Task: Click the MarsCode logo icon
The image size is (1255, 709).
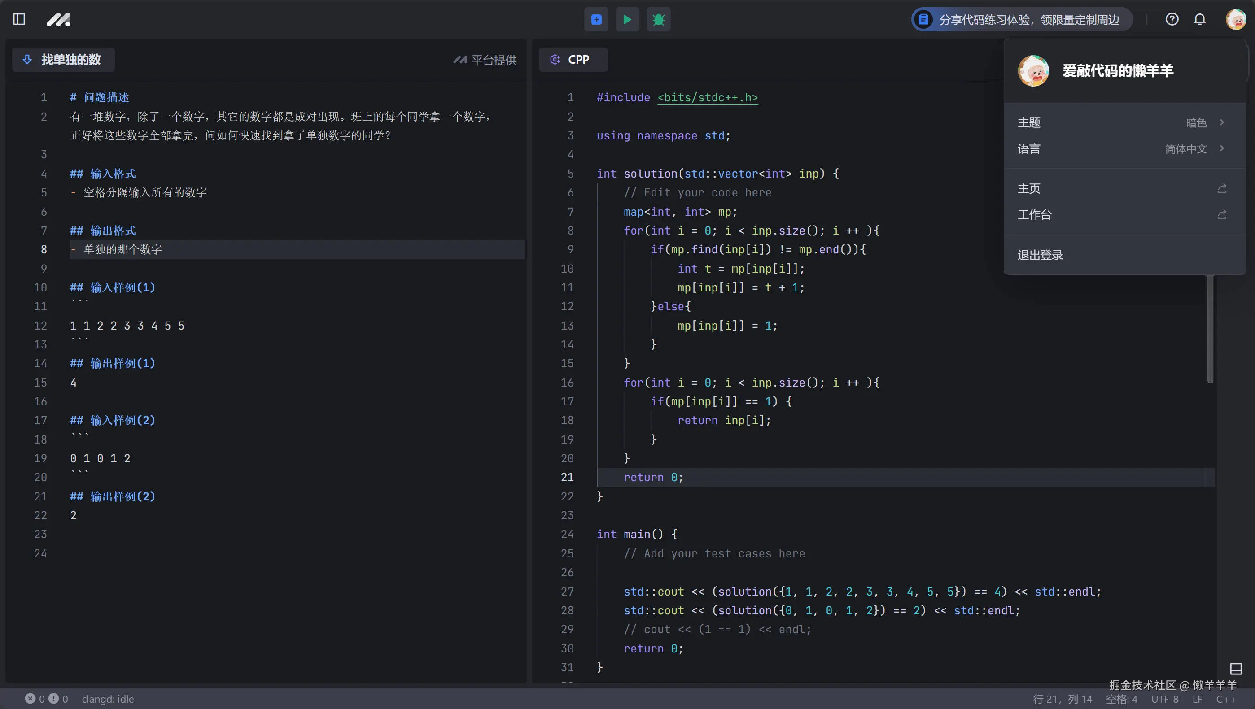Action: [58, 19]
